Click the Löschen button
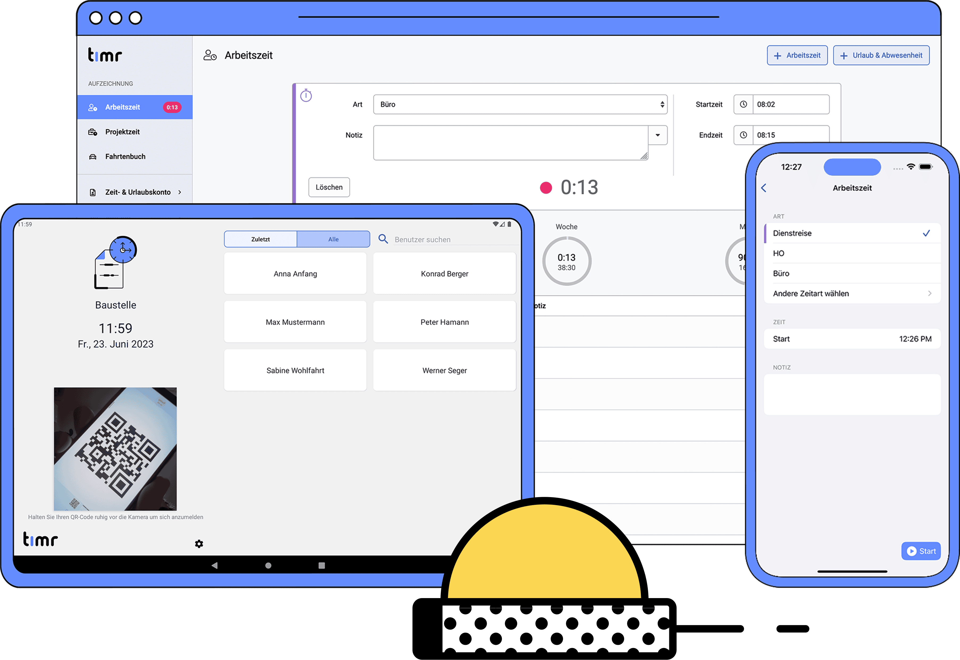 329,187
